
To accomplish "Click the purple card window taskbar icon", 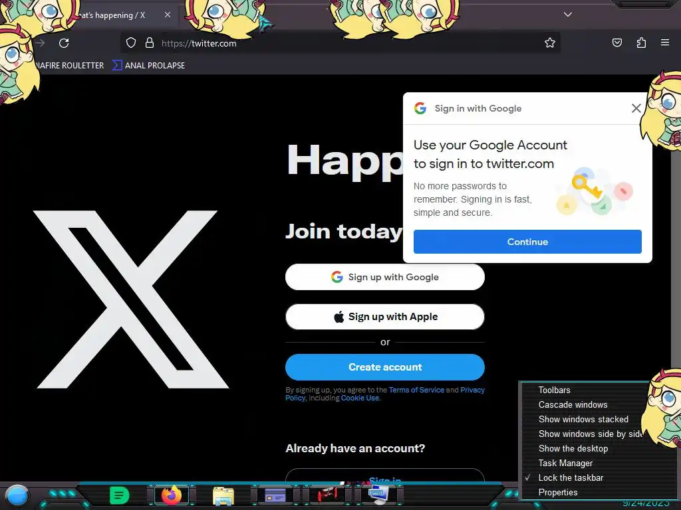I will [275, 495].
